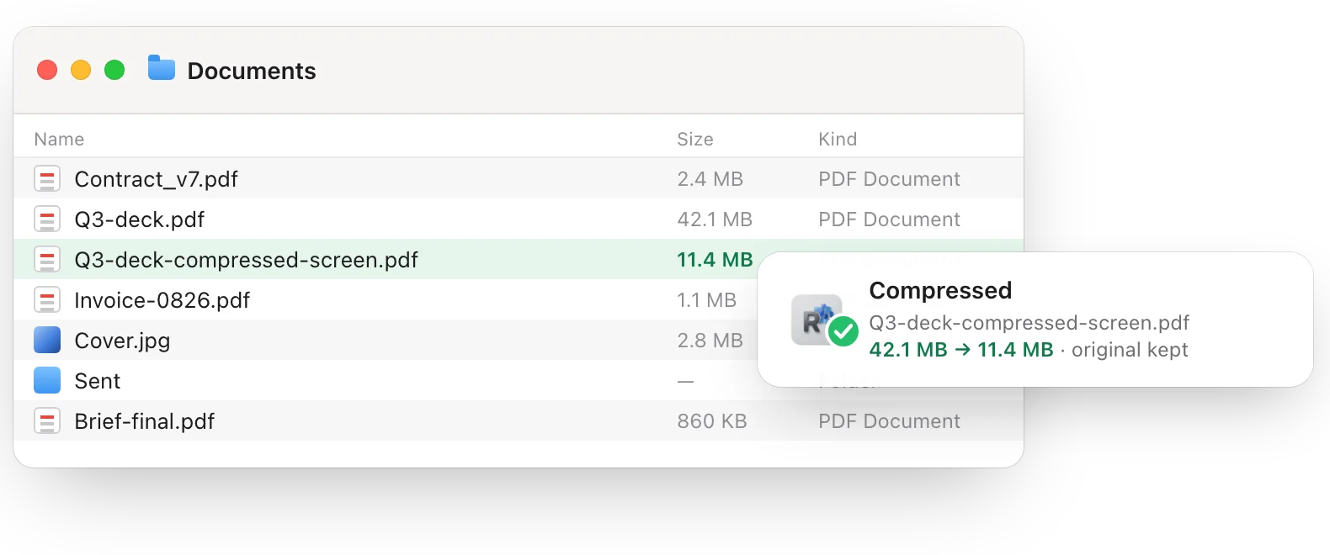1330x555 pixels.
Task: Click PDF Document kind in Brief-final.pdf row
Action: [890, 421]
